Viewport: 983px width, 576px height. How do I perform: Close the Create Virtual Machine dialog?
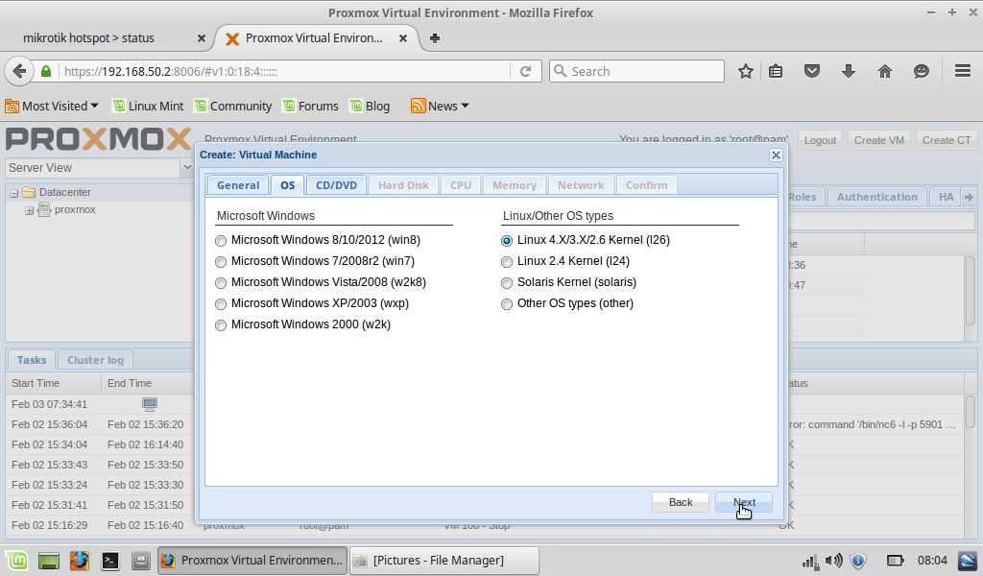click(776, 155)
